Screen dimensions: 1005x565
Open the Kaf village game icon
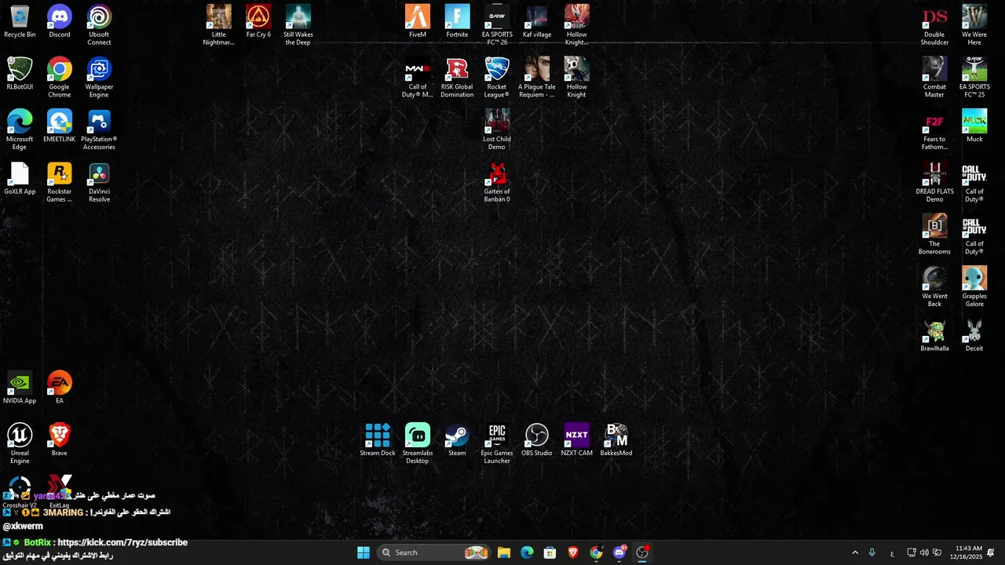click(x=537, y=21)
